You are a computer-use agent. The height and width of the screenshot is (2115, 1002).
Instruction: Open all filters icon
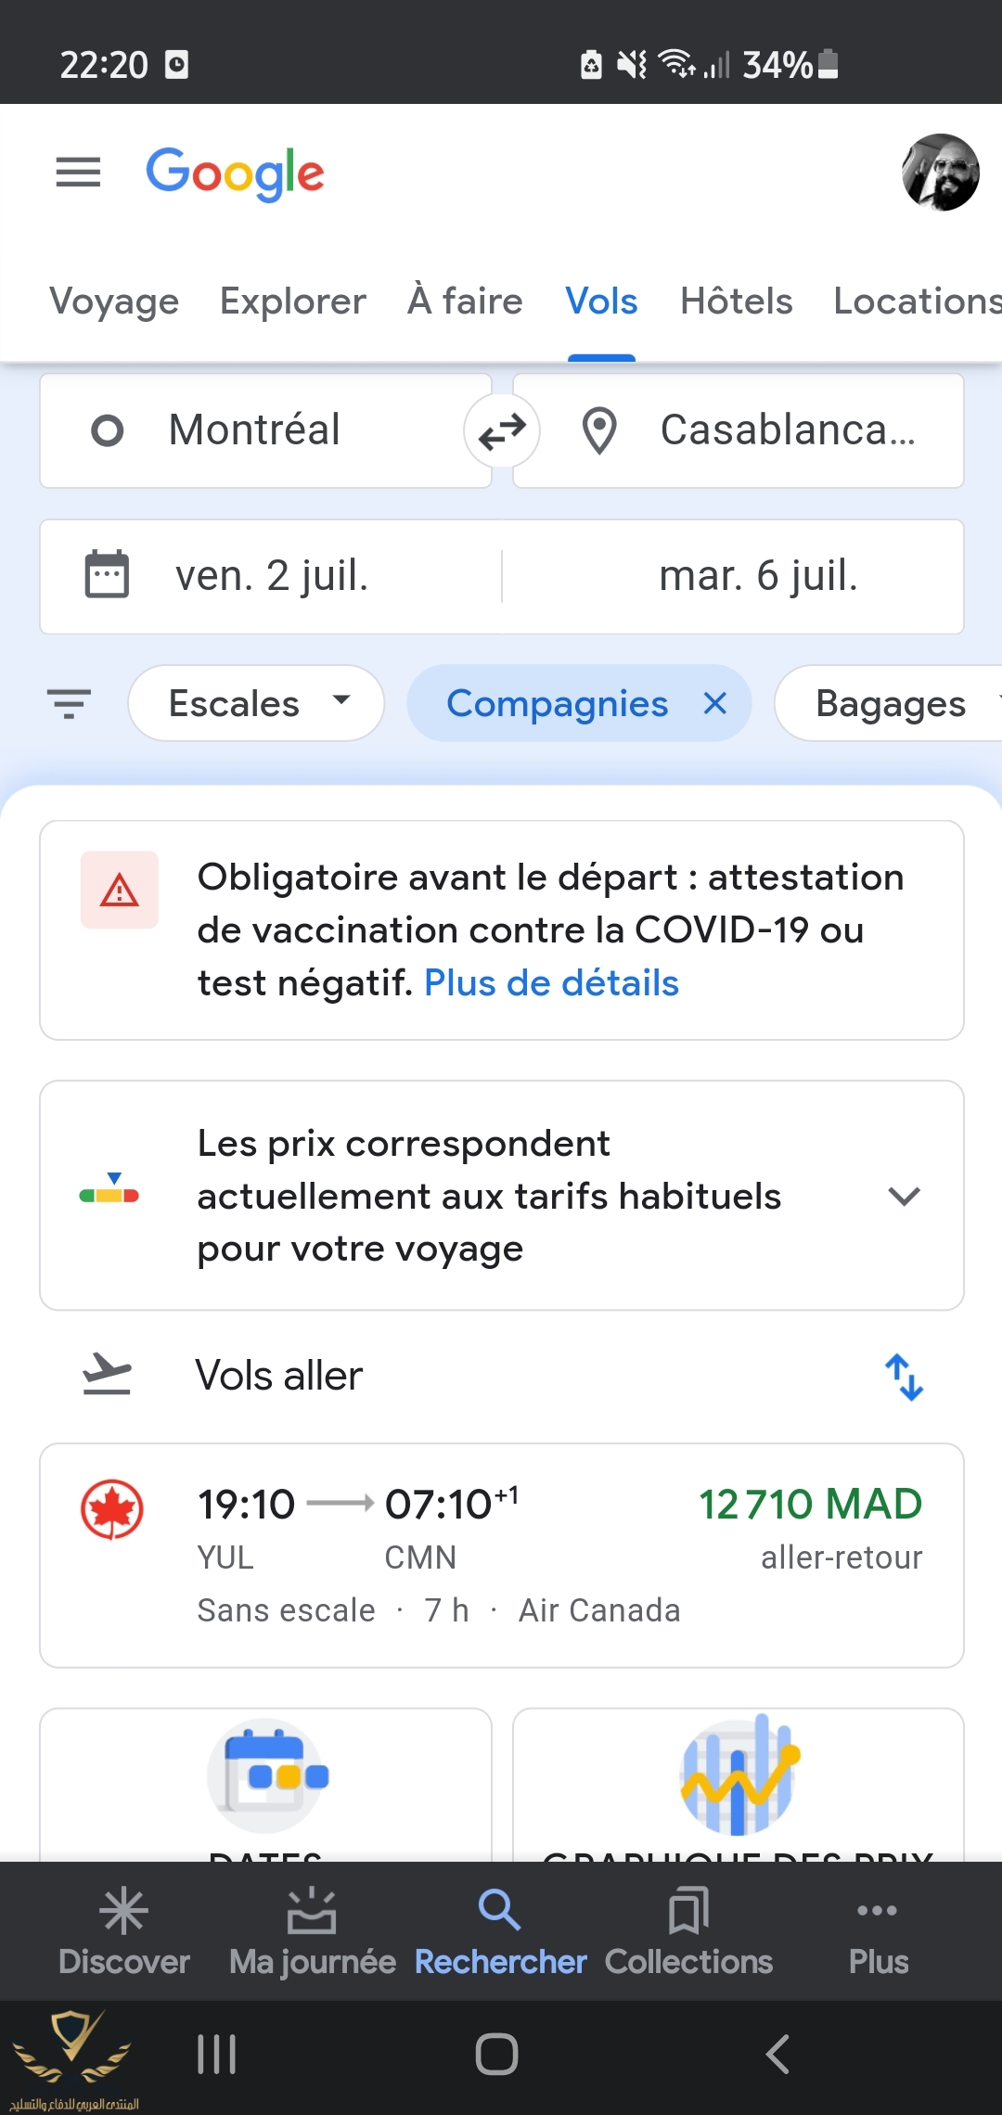click(70, 703)
